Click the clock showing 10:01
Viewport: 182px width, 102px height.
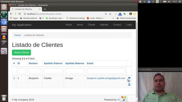(x=175, y=2)
